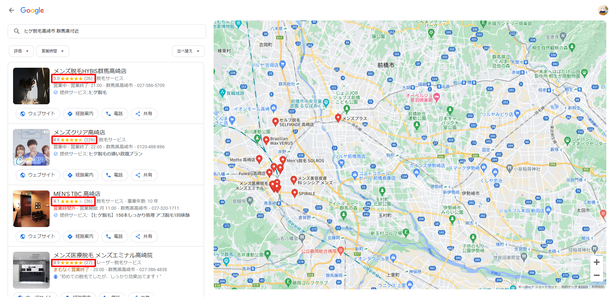Click the イオンモール高崎 shopping marker
The height and width of the screenshot is (297, 614).
coord(273,108)
